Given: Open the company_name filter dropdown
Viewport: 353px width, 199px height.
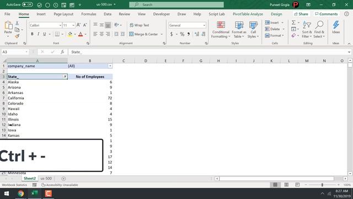Looking at the screenshot, I should 110,66.
